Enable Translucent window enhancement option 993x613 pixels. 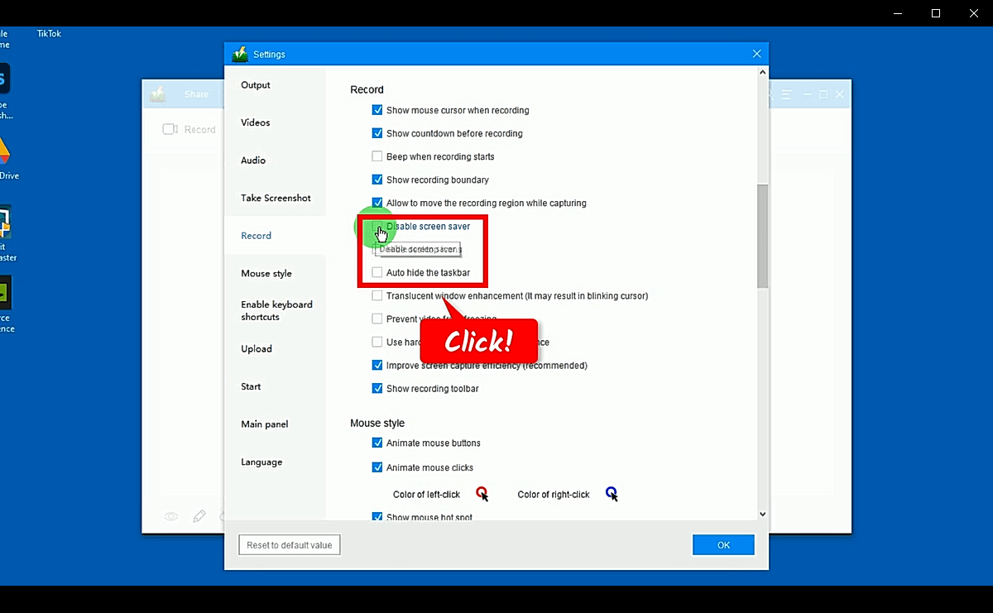(377, 295)
